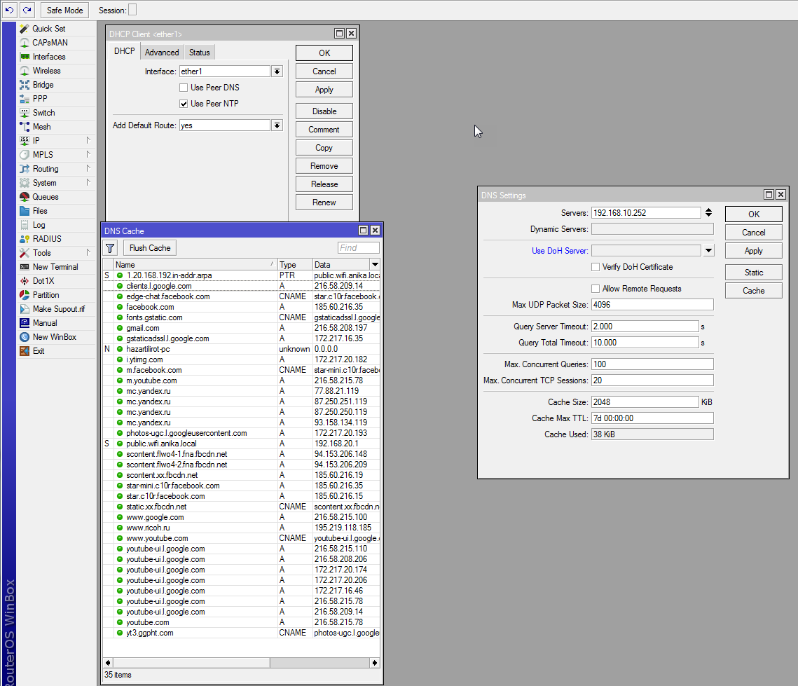Viewport: 798px width, 686px height.
Task: Click the Flush Cache button
Action: pyautogui.click(x=150, y=248)
